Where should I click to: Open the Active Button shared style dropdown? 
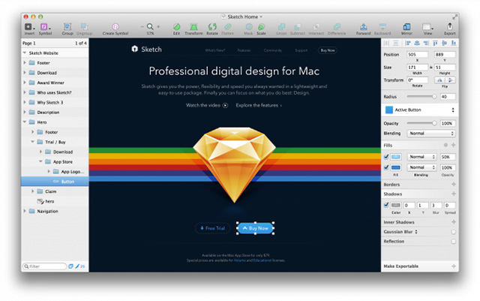(x=420, y=110)
